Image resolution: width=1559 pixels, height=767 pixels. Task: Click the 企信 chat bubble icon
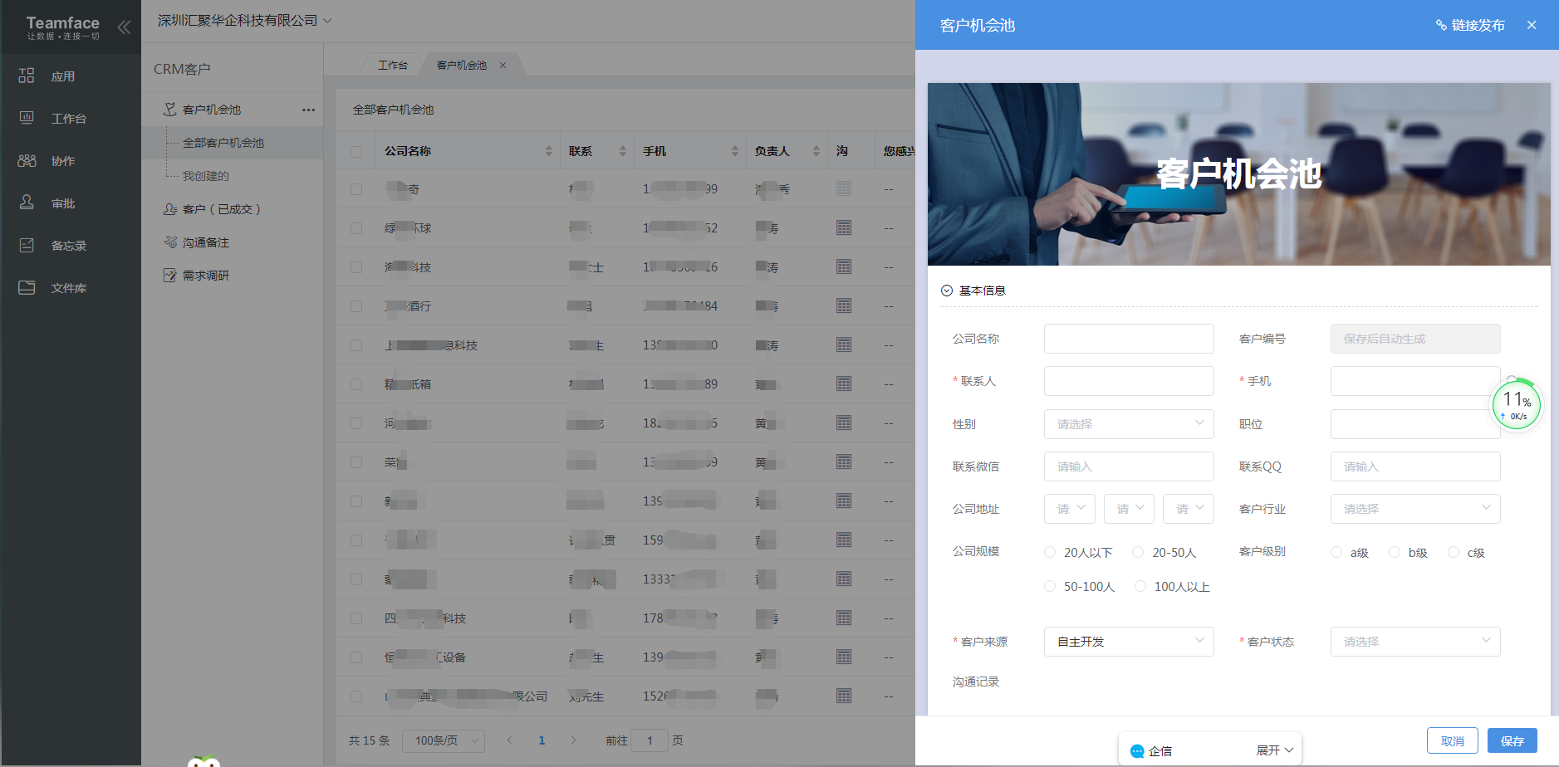tap(1137, 751)
